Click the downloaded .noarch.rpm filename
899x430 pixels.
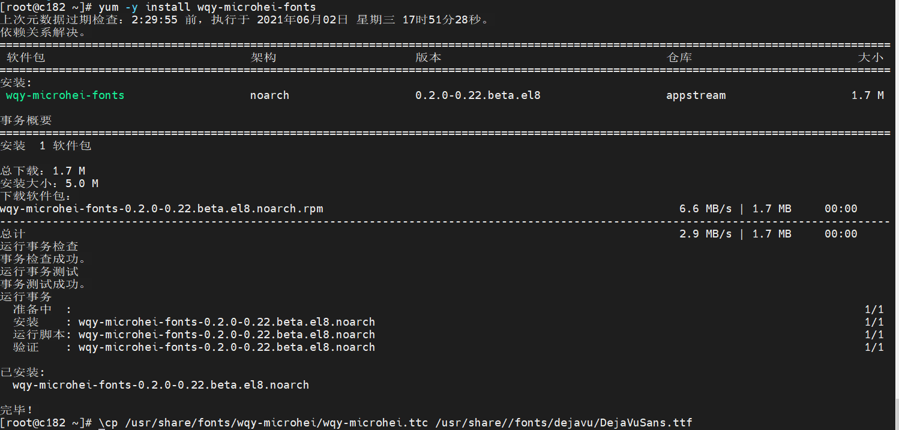coord(161,209)
